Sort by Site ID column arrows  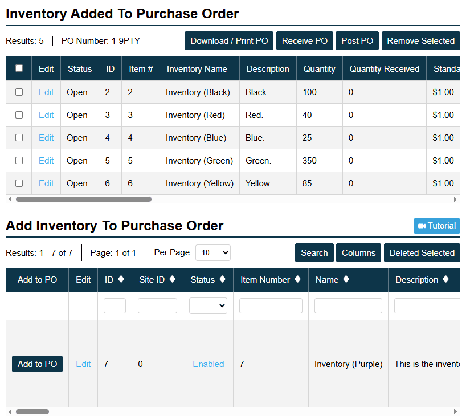(173, 279)
